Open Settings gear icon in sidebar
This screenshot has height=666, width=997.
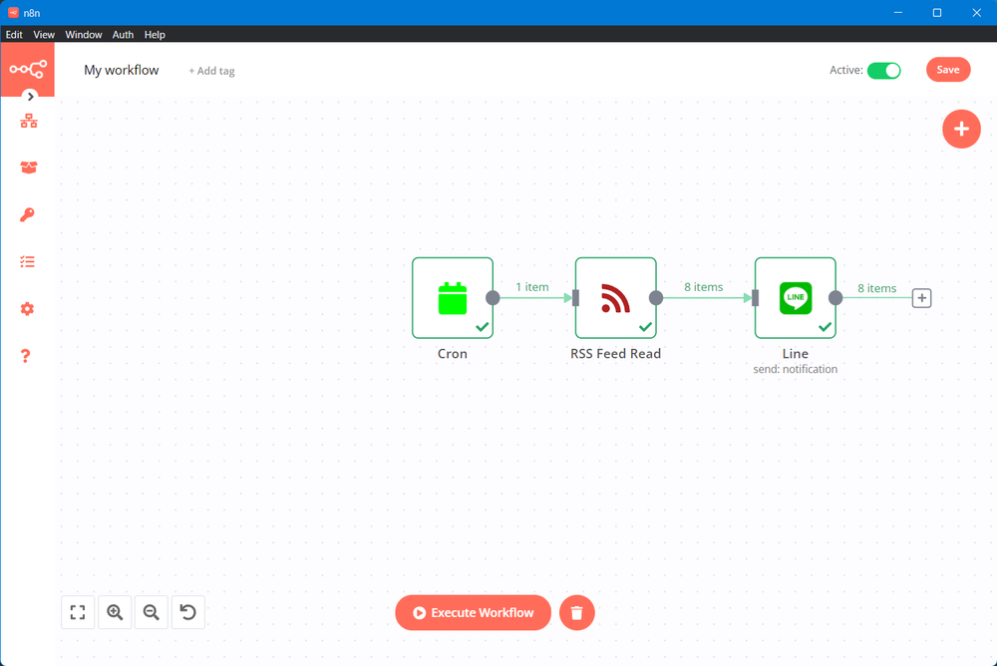point(28,309)
